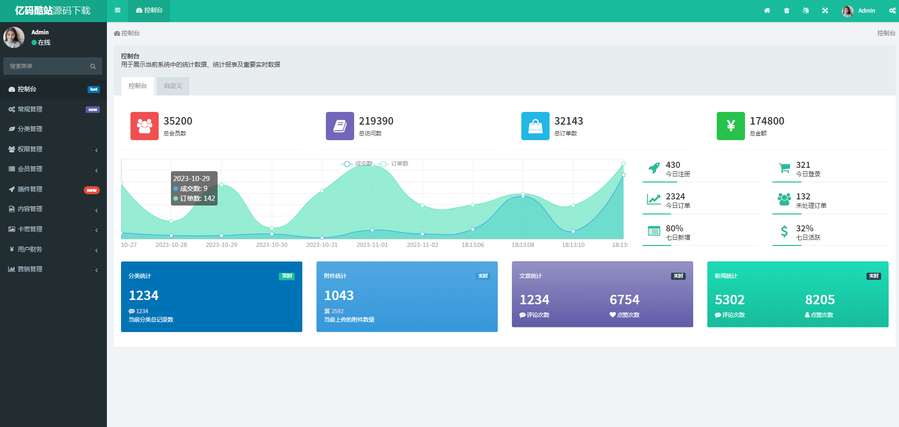Open settings gears icon at top right
The image size is (899, 427).
point(892,11)
